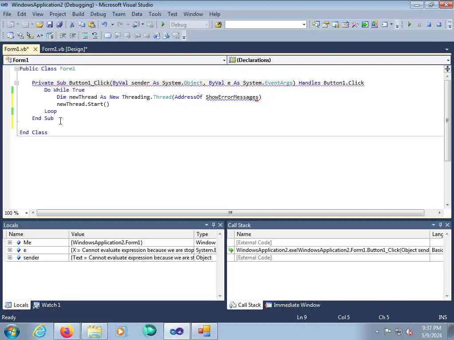
Task: Click the Stop Debugging square icon
Action: click(429, 25)
